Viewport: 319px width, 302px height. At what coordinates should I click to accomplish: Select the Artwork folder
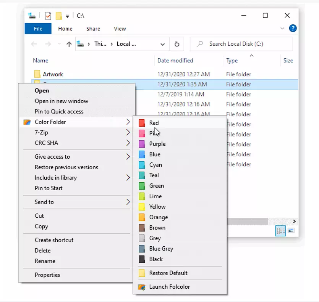click(x=53, y=74)
